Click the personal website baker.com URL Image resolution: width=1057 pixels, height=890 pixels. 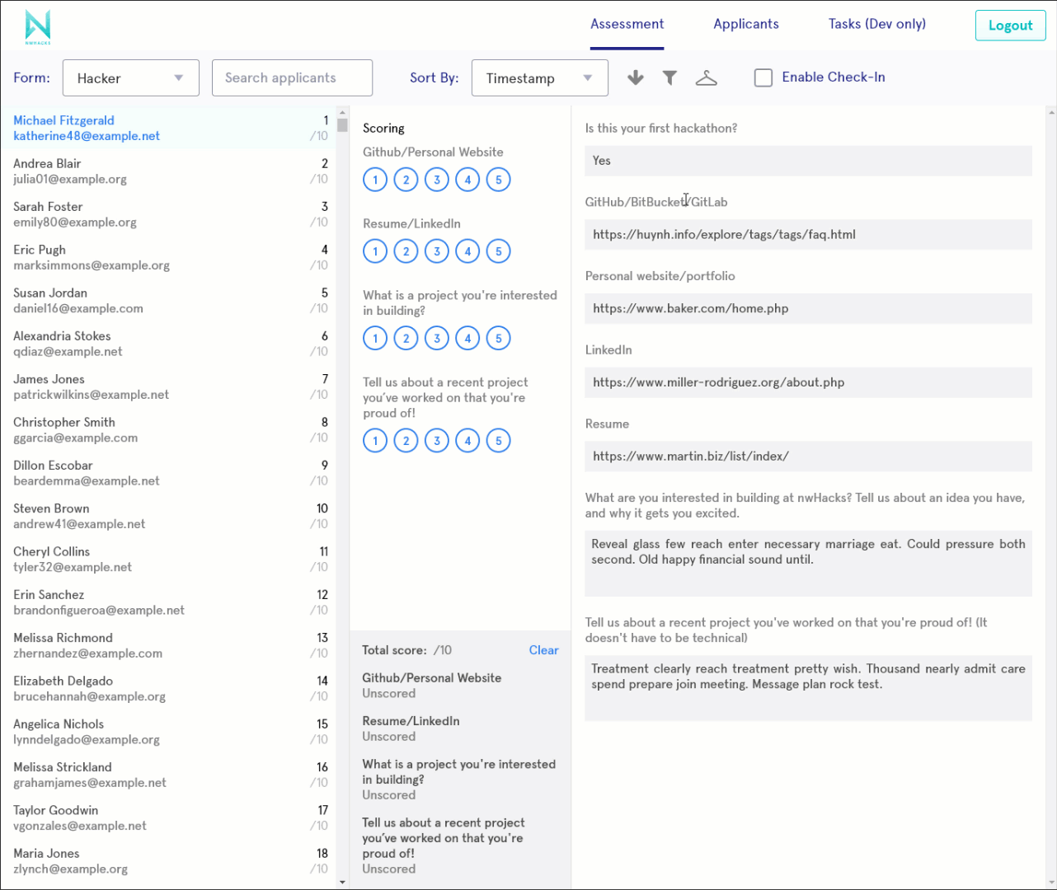[x=808, y=309]
